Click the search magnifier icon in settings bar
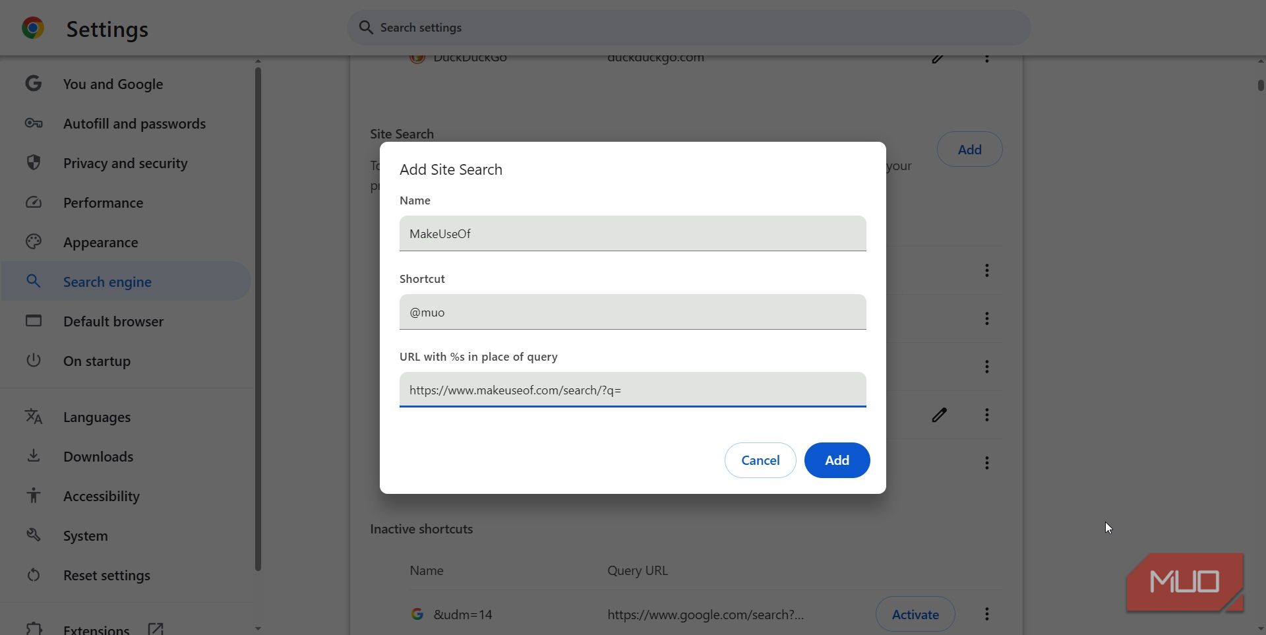 point(366,28)
